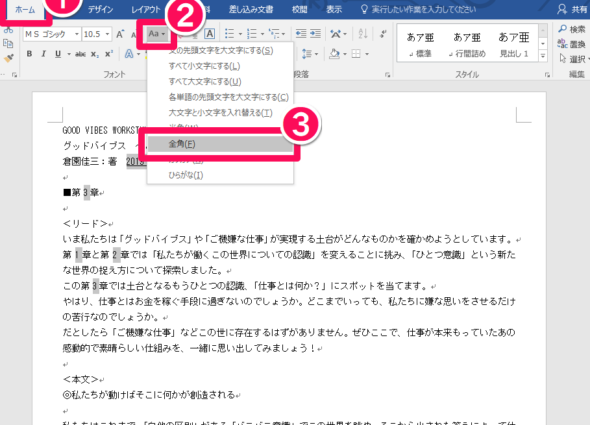Open the MS ゴシック font name dropdown

(77, 34)
